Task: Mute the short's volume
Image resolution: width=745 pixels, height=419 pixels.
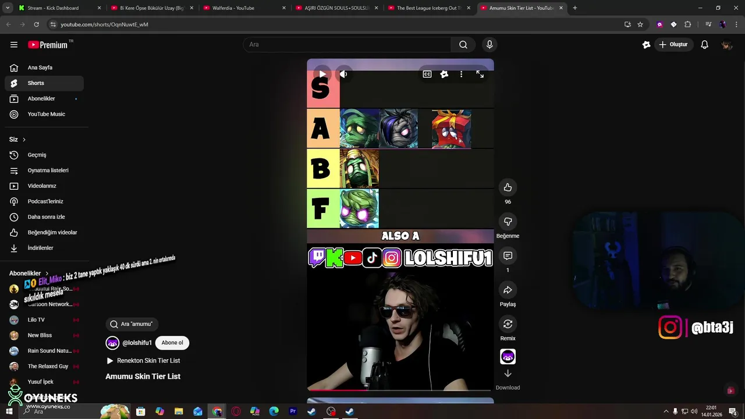Action: pyautogui.click(x=343, y=74)
